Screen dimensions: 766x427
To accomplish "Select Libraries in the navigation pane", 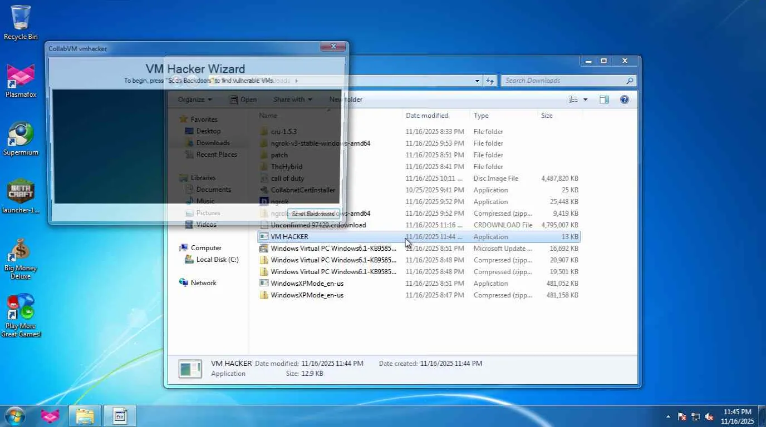I will [x=203, y=178].
